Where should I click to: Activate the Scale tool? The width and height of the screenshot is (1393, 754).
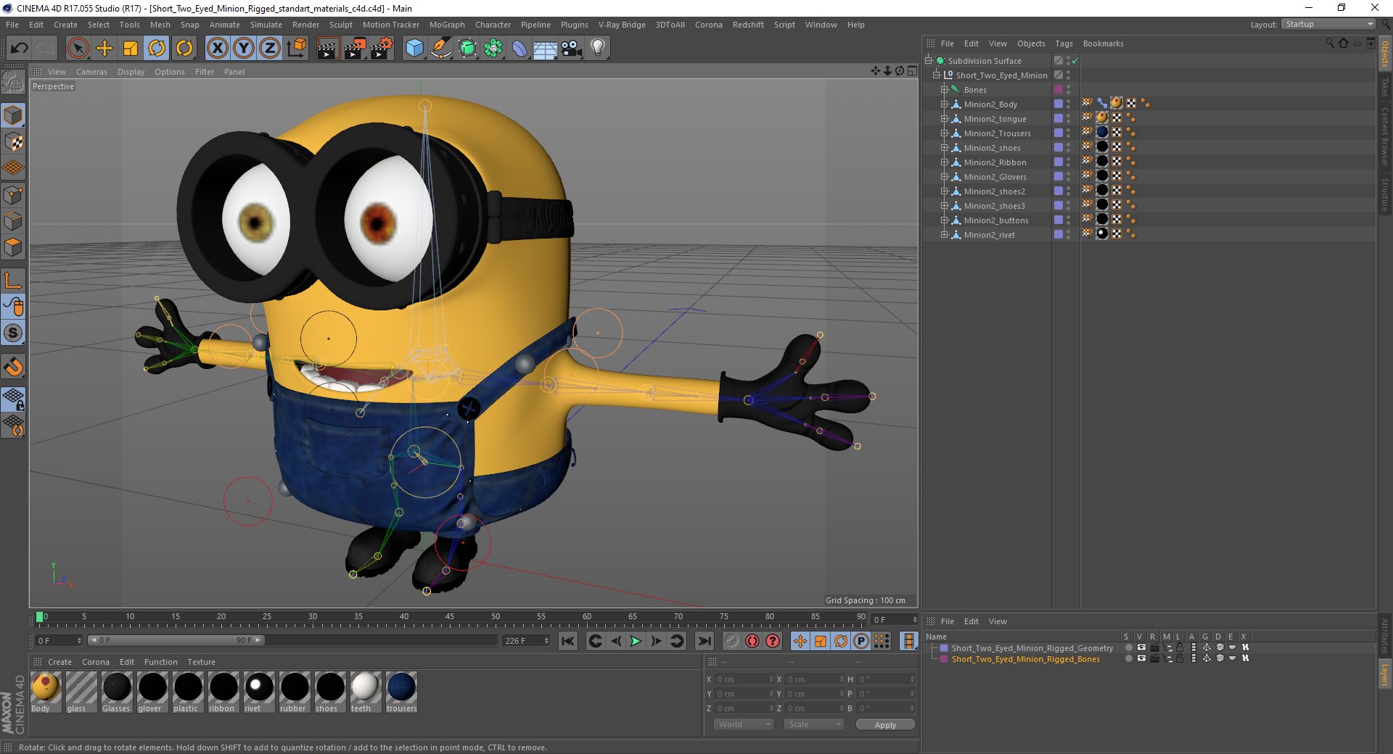(x=131, y=49)
